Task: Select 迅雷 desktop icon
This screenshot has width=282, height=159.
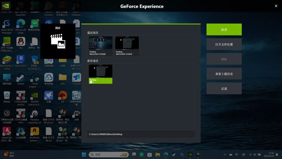Action: (x=49, y=97)
